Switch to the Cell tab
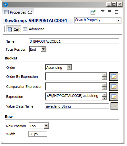The width and height of the screenshot is (127, 146). click(x=14, y=29)
